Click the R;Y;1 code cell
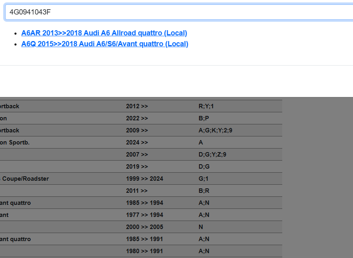The width and height of the screenshot is (353, 258). tap(206, 106)
